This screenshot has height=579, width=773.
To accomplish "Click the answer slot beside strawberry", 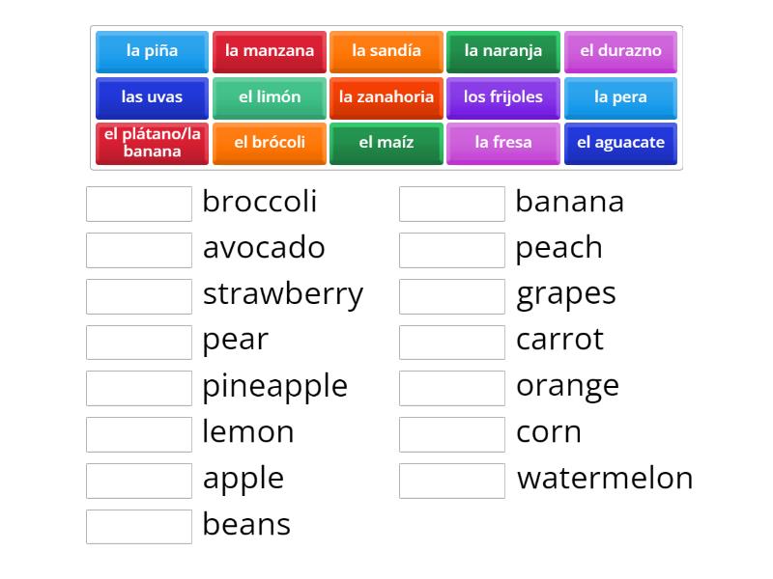I will coord(138,295).
